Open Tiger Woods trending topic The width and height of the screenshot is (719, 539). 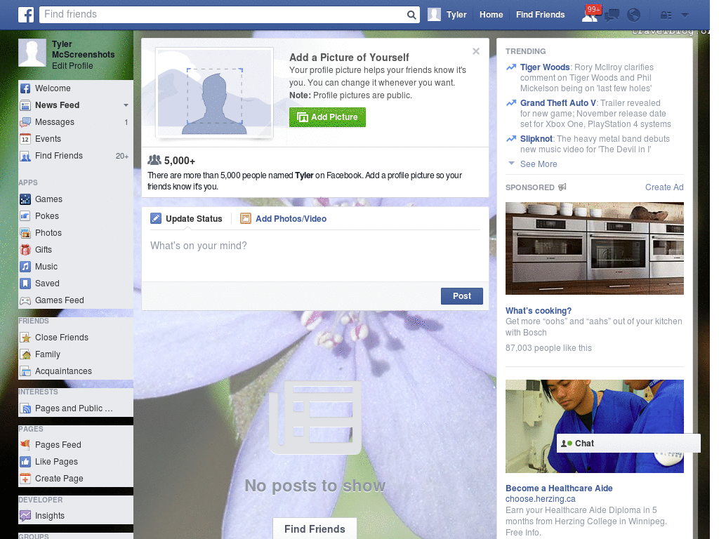click(545, 67)
